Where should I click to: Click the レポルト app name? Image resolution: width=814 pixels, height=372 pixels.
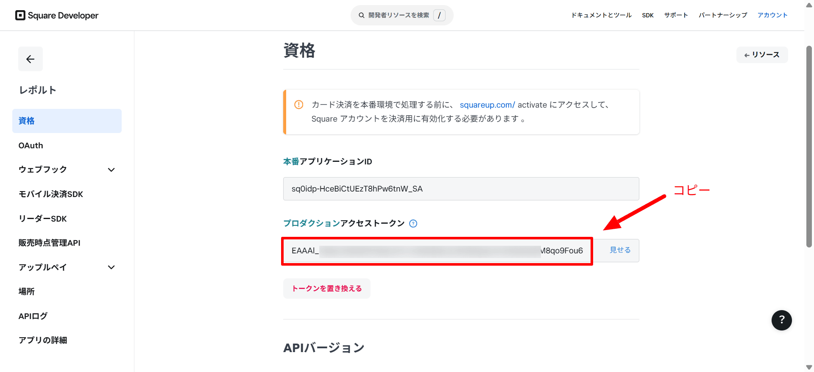click(x=38, y=90)
